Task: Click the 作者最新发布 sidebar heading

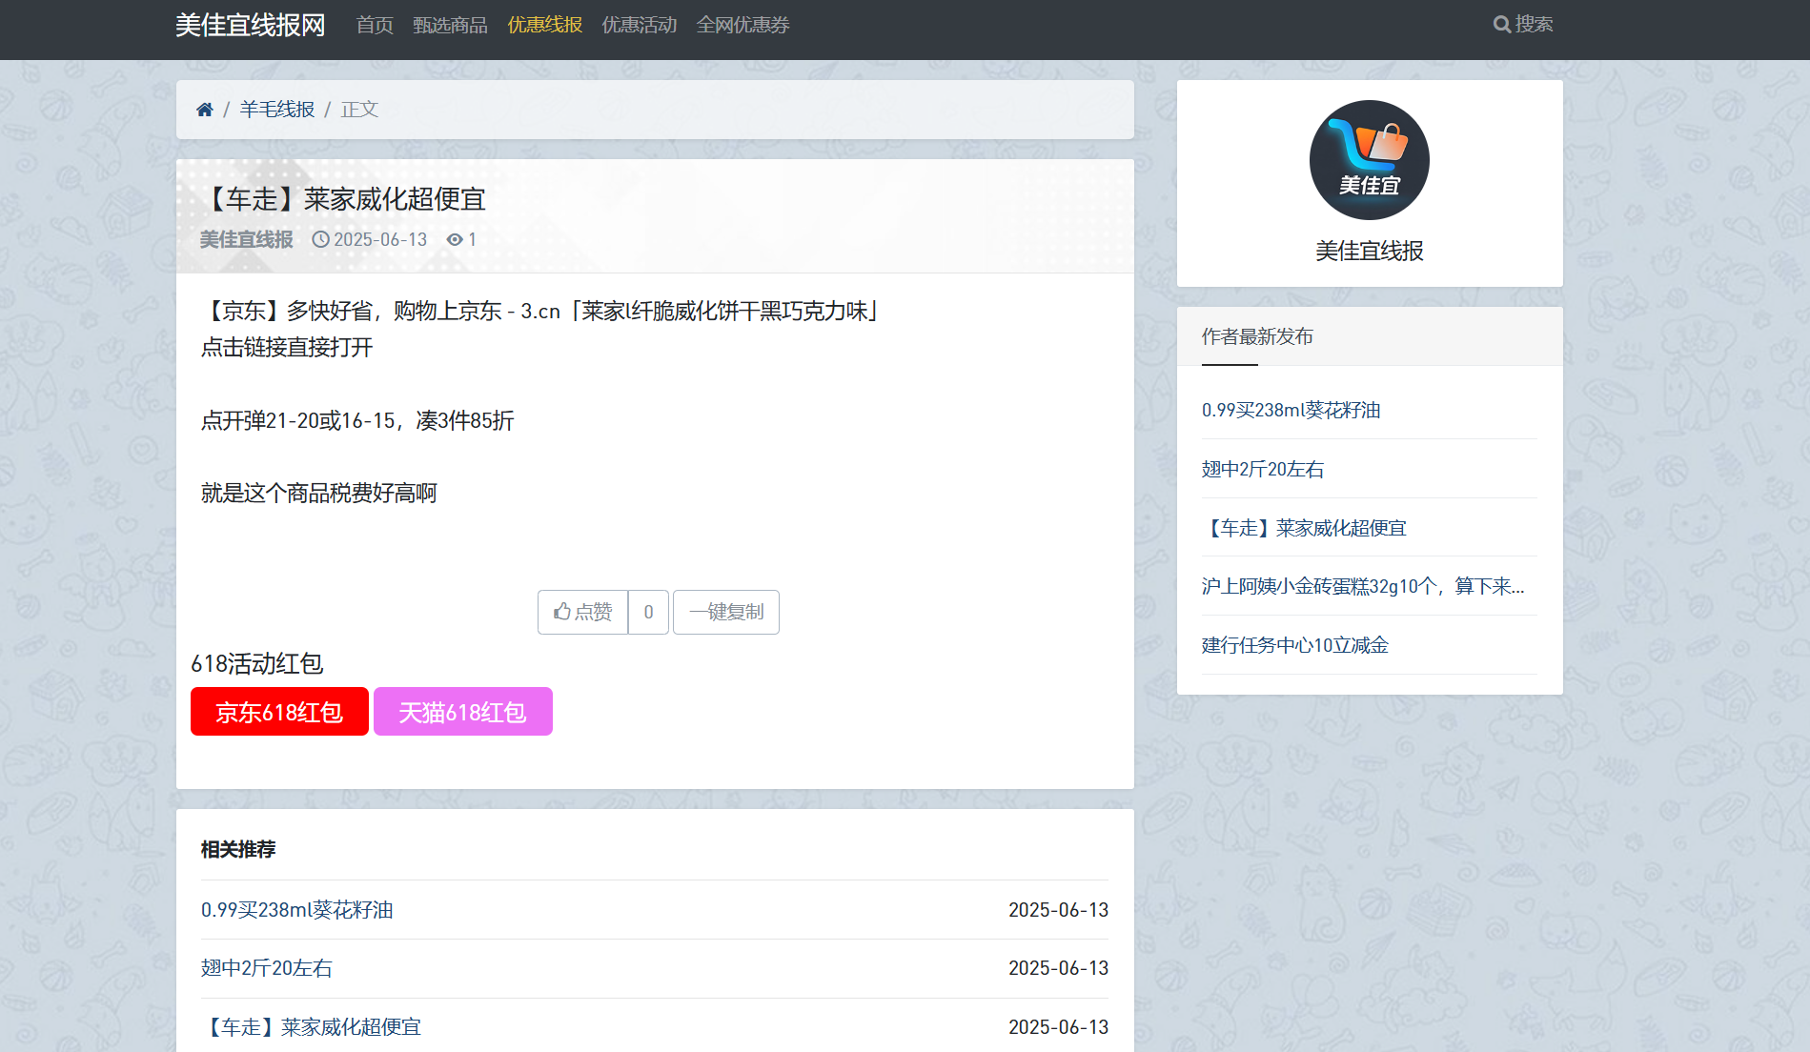Action: (x=1256, y=336)
